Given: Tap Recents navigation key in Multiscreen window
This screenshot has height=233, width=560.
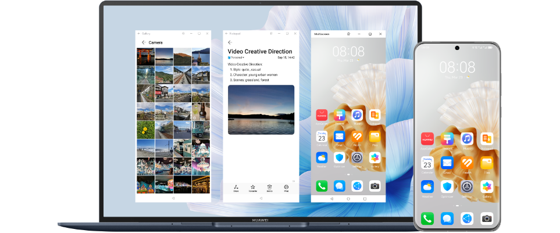Looking at the screenshot, I should 365,198.
